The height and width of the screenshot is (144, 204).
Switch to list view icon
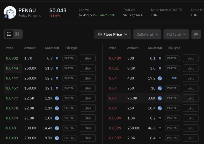tap(9, 34)
